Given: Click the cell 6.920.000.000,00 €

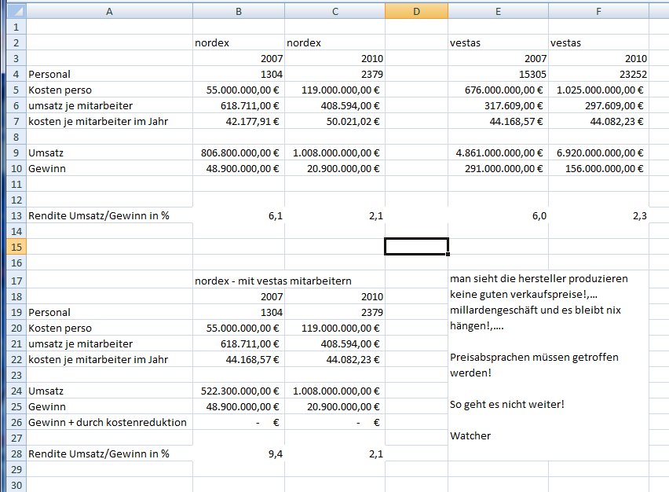Looking at the screenshot, I should coord(598,153).
